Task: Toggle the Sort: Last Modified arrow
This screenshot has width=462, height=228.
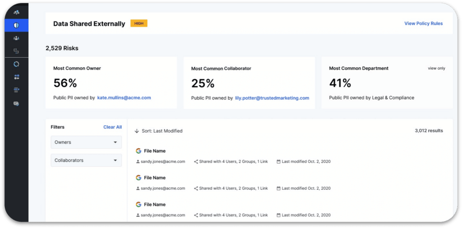Action: 137,131
